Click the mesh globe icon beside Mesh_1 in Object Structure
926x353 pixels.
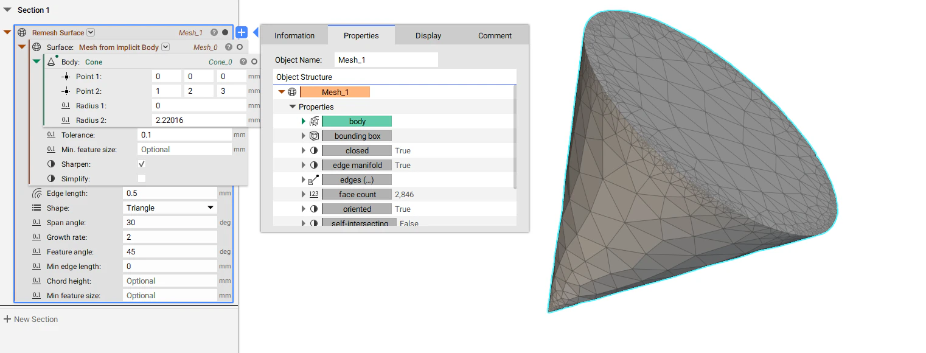[x=292, y=92]
